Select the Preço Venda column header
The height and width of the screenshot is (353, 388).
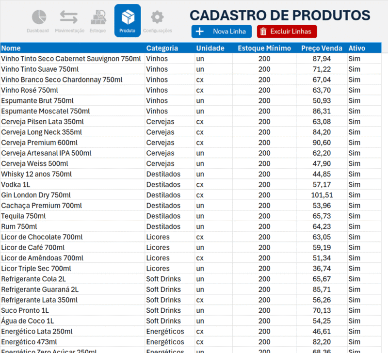pyautogui.click(x=322, y=48)
